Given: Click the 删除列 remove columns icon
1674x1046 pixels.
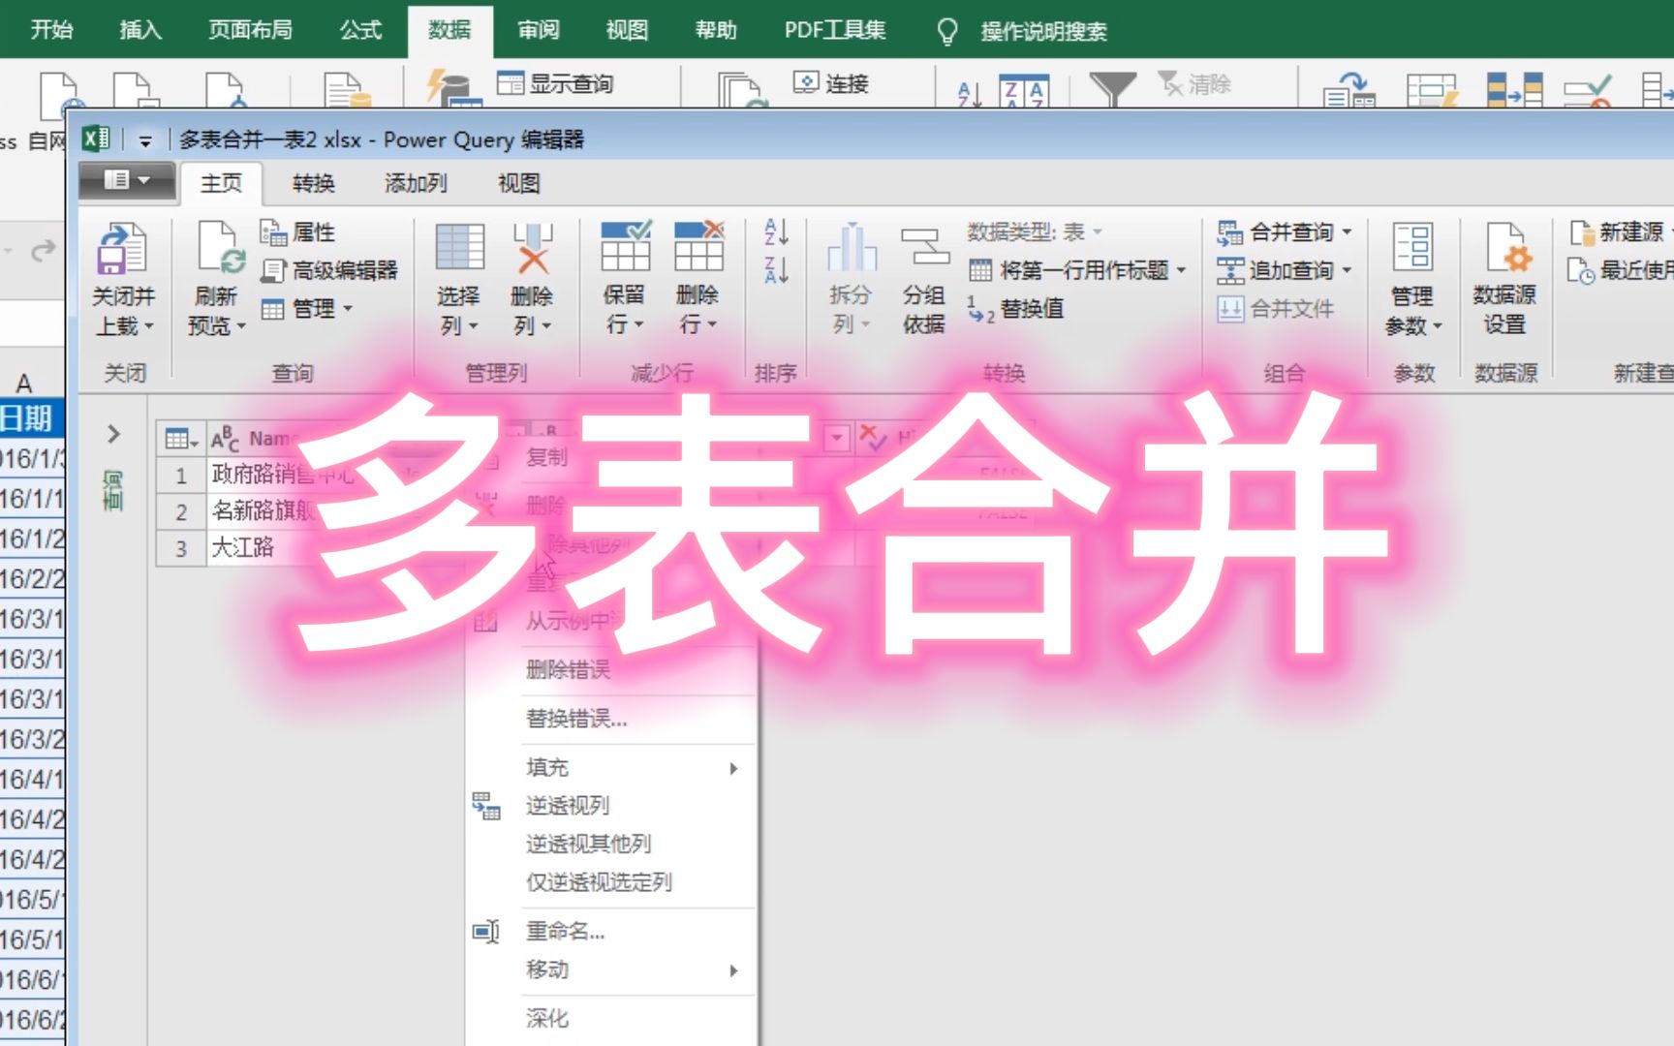Looking at the screenshot, I should (x=532, y=247).
